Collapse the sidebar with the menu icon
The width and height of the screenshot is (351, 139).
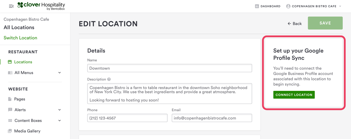tap(11, 6)
